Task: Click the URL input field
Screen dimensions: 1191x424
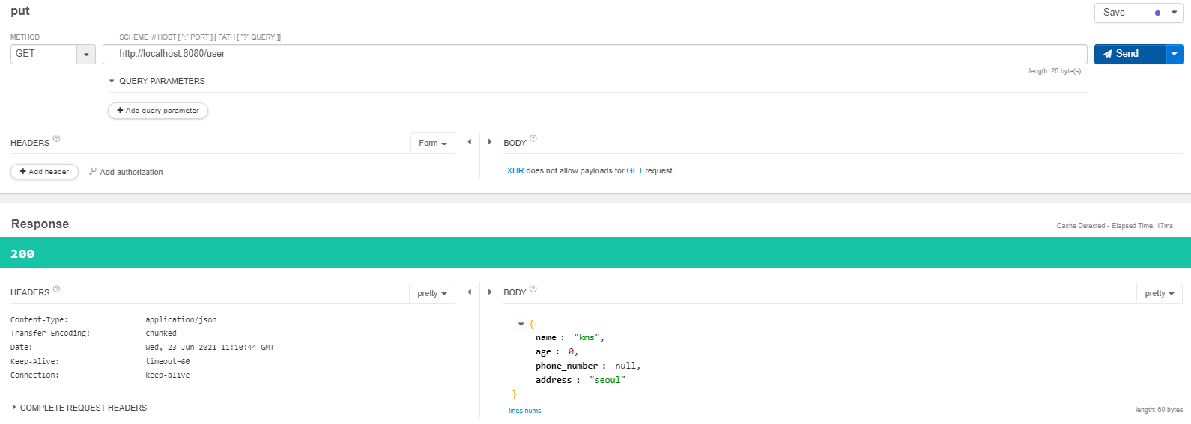Action: point(595,54)
